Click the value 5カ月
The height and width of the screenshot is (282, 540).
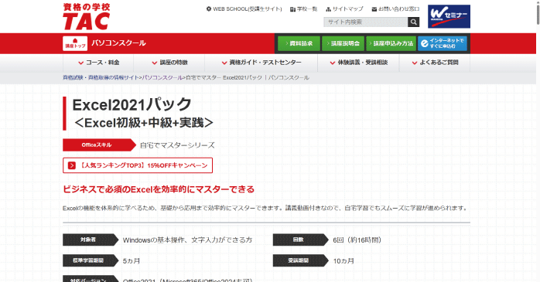(x=132, y=261)
